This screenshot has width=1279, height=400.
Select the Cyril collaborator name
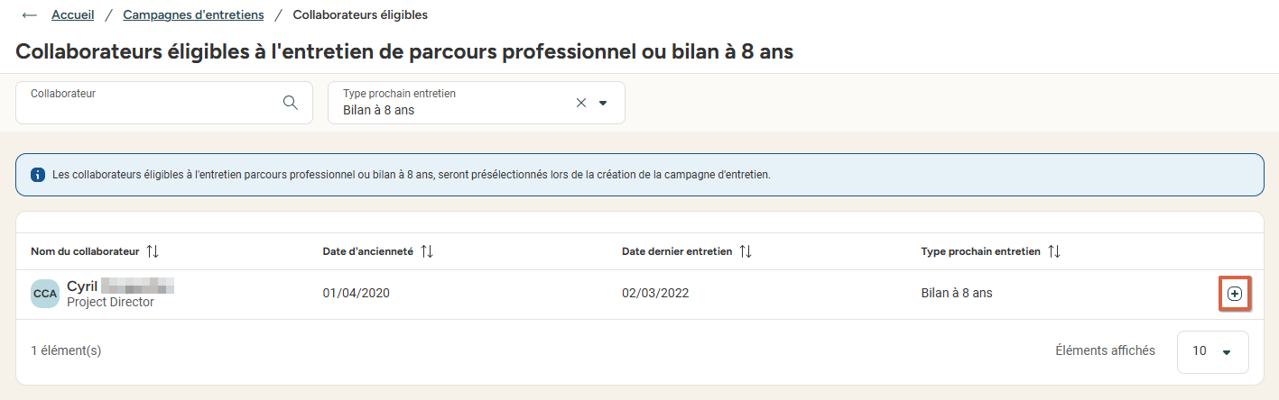pos(82,286)
